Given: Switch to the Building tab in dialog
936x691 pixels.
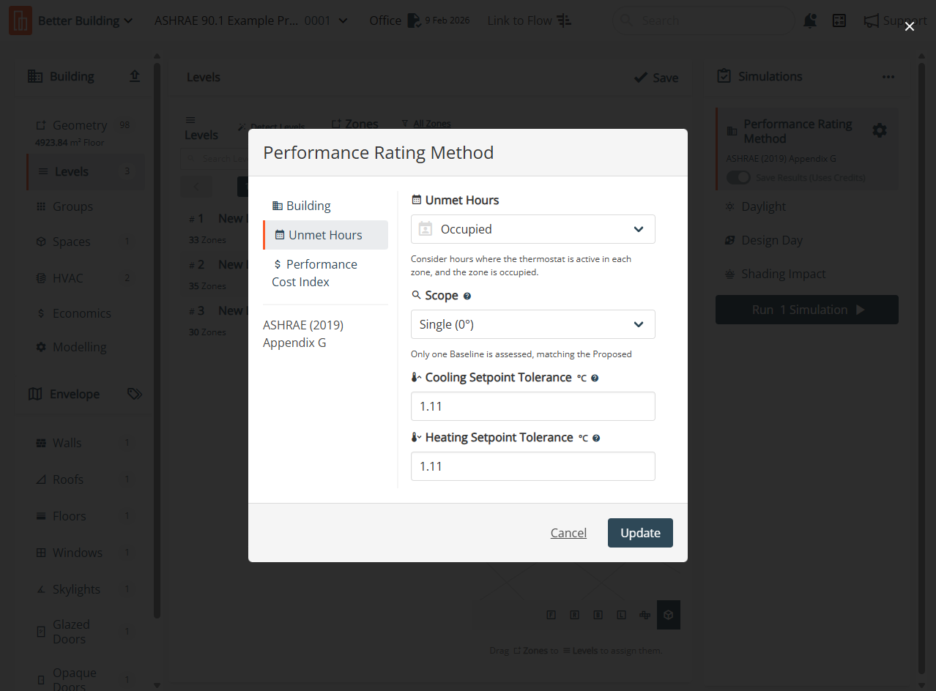Looking at the screenshot, I should (x=308, y=206).
